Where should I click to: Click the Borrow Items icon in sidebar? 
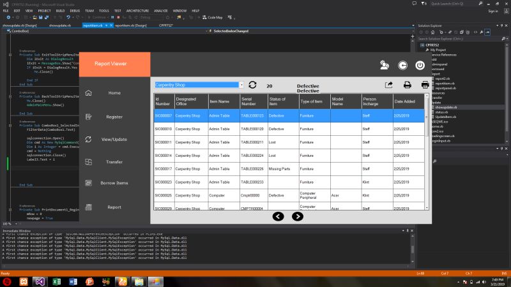coord(88,183)
